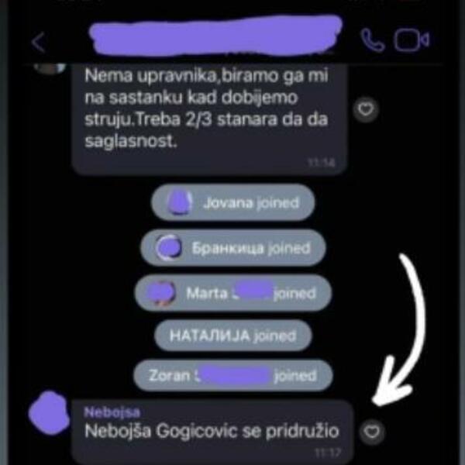Open Nebojsa's blurred profile avatar

point(50,413)
